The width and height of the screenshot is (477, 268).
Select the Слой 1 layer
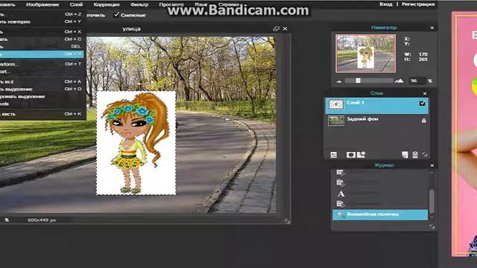[x=376, y=106]
